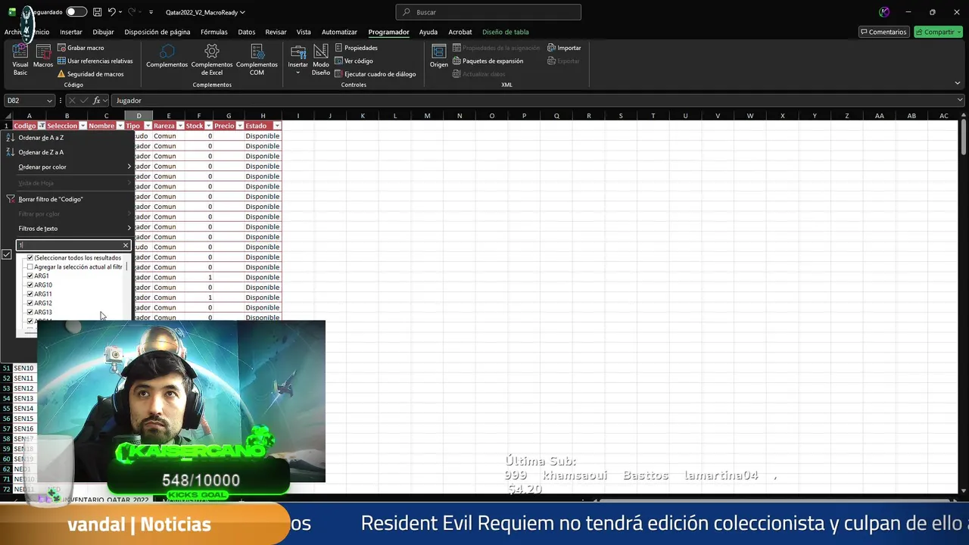
Task: Open the Seleccion column filter dropdown
Action: click(x=83, y=126)
